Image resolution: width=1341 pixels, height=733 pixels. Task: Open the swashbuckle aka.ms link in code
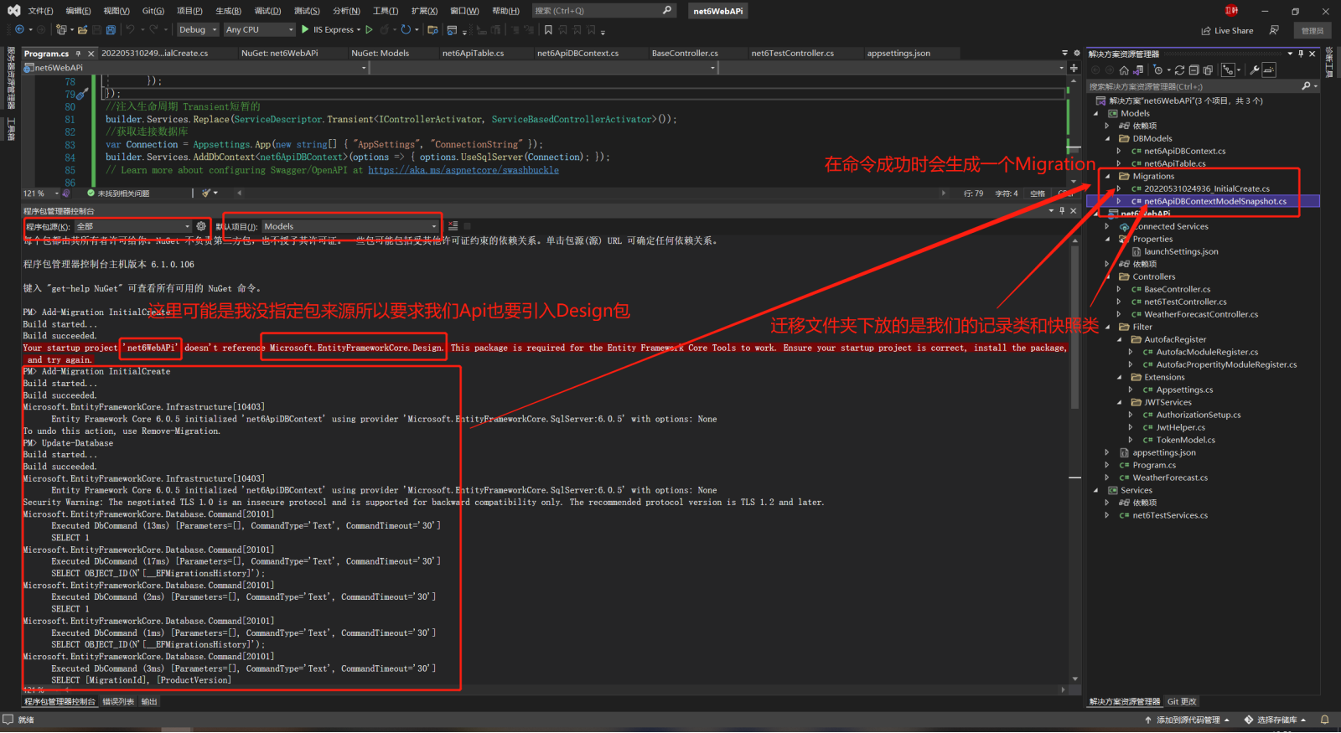pyautogui.click(x=463, y=170)
